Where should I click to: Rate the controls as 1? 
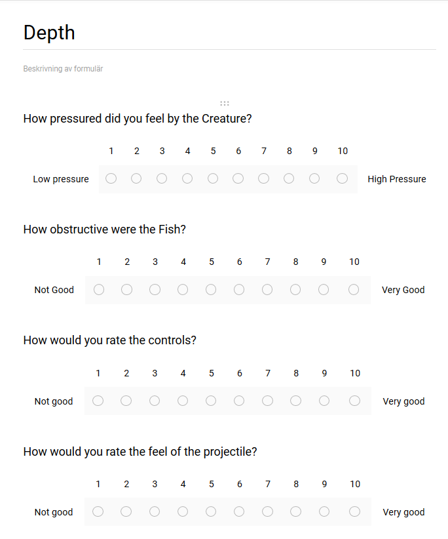[x=98, y=401]
